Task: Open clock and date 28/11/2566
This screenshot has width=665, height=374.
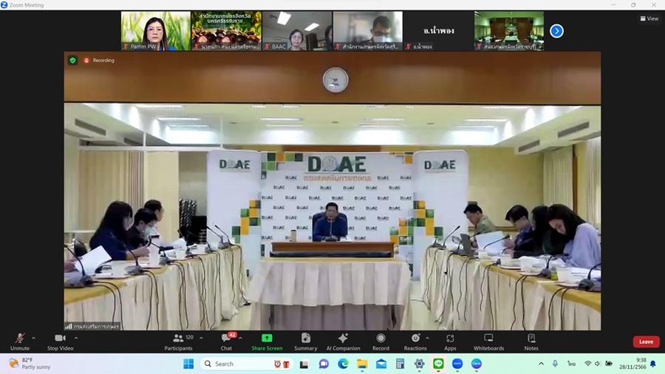Action: pyautogui.click(x=632, y=364)
